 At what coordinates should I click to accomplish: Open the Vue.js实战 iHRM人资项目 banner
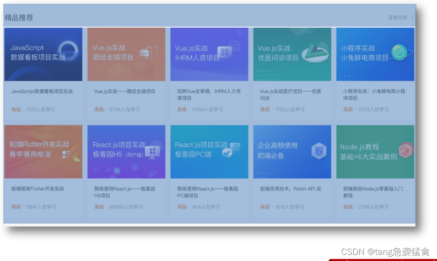(x=209, y=54)
